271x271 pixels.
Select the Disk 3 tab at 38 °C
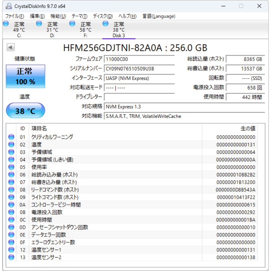(119, 30)
